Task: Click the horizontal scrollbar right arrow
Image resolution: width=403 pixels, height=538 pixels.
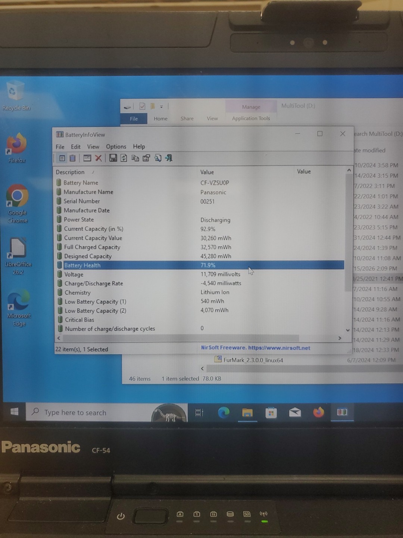Action: pos(340,338)
